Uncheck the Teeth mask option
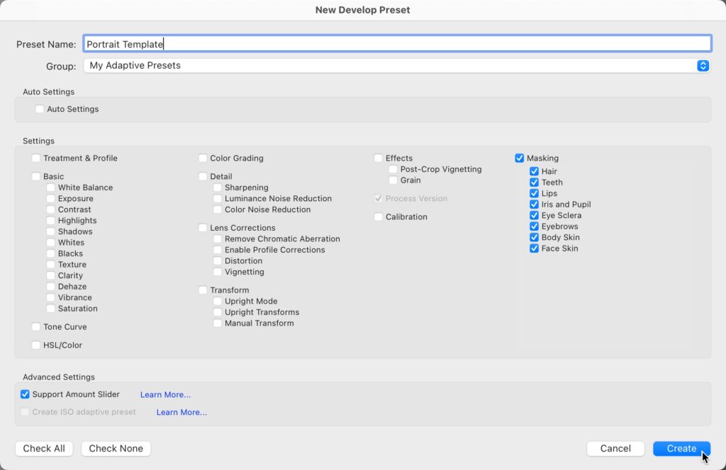This screenshot has width=726, height=470. (535, 183)
